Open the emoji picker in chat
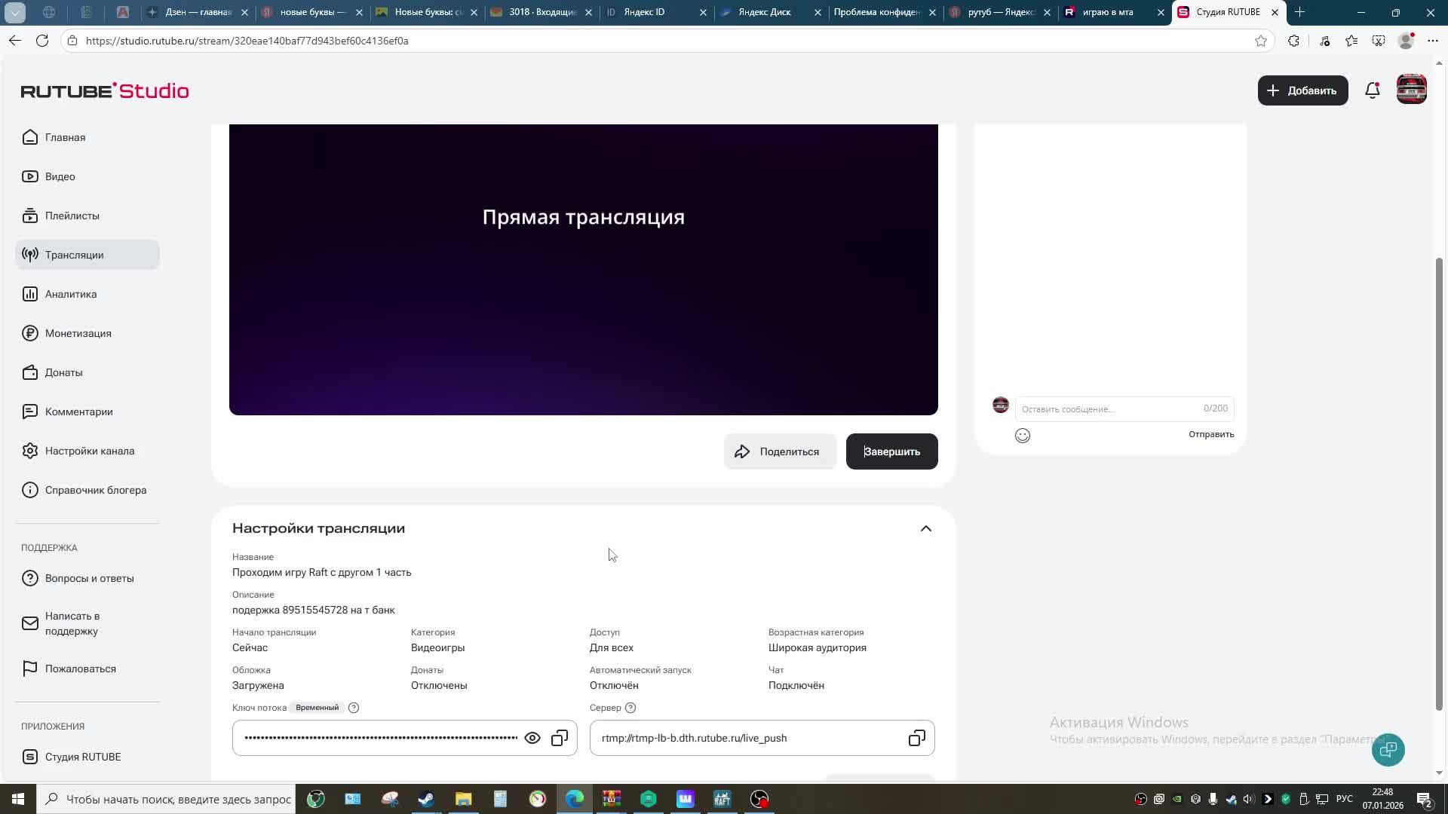Viewport: 1448px width, 814px height. (x=1022, y=435)
